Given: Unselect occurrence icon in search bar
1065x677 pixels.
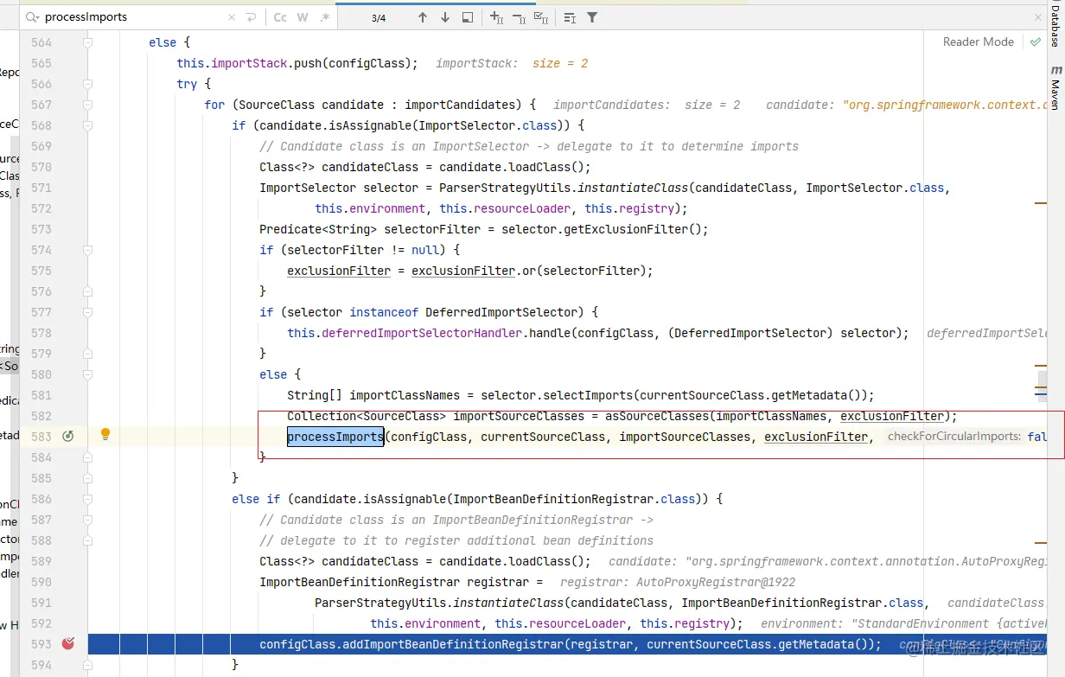Looking at the screenshot, I should pyautogui.click(x=519, y=17).
